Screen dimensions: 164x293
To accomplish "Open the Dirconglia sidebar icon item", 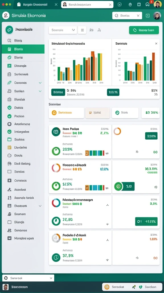I will click(x=9, y=66).
